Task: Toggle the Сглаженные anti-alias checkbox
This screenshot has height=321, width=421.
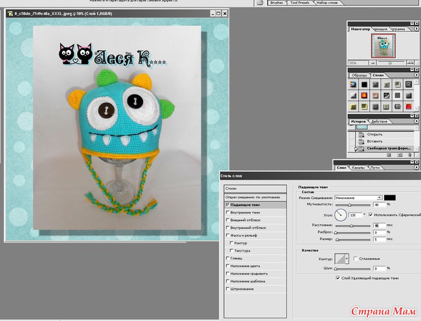Action: [x=357, y=258]
